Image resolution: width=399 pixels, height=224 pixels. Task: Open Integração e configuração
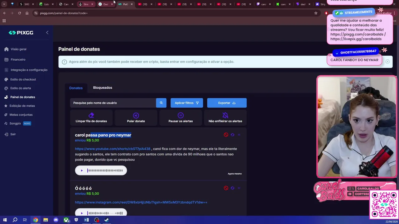pyautogui.click(x=29, y=70)
